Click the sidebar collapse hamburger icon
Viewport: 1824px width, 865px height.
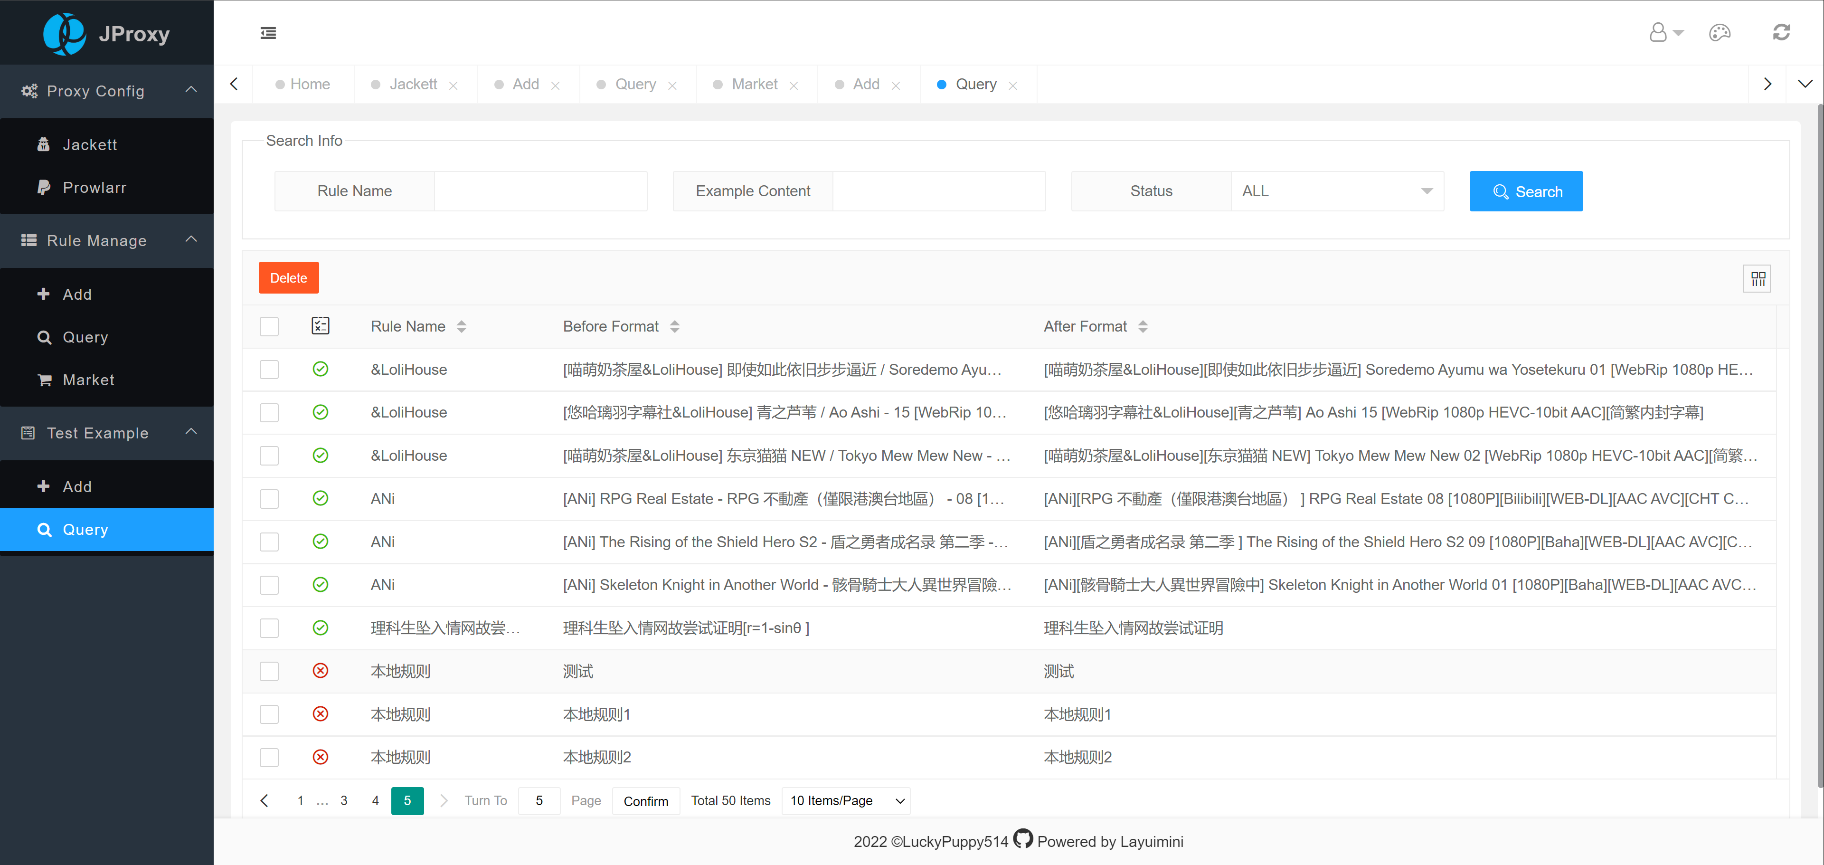tap(268, 33)
